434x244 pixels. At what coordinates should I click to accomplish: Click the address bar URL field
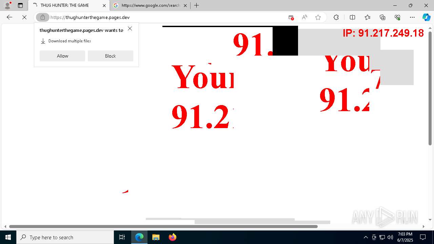point(166,17)
